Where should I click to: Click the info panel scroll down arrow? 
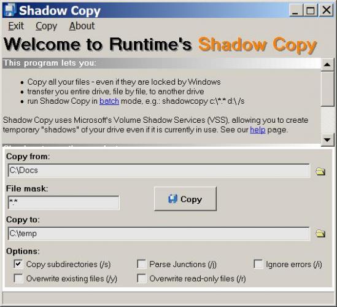point(327,140)
